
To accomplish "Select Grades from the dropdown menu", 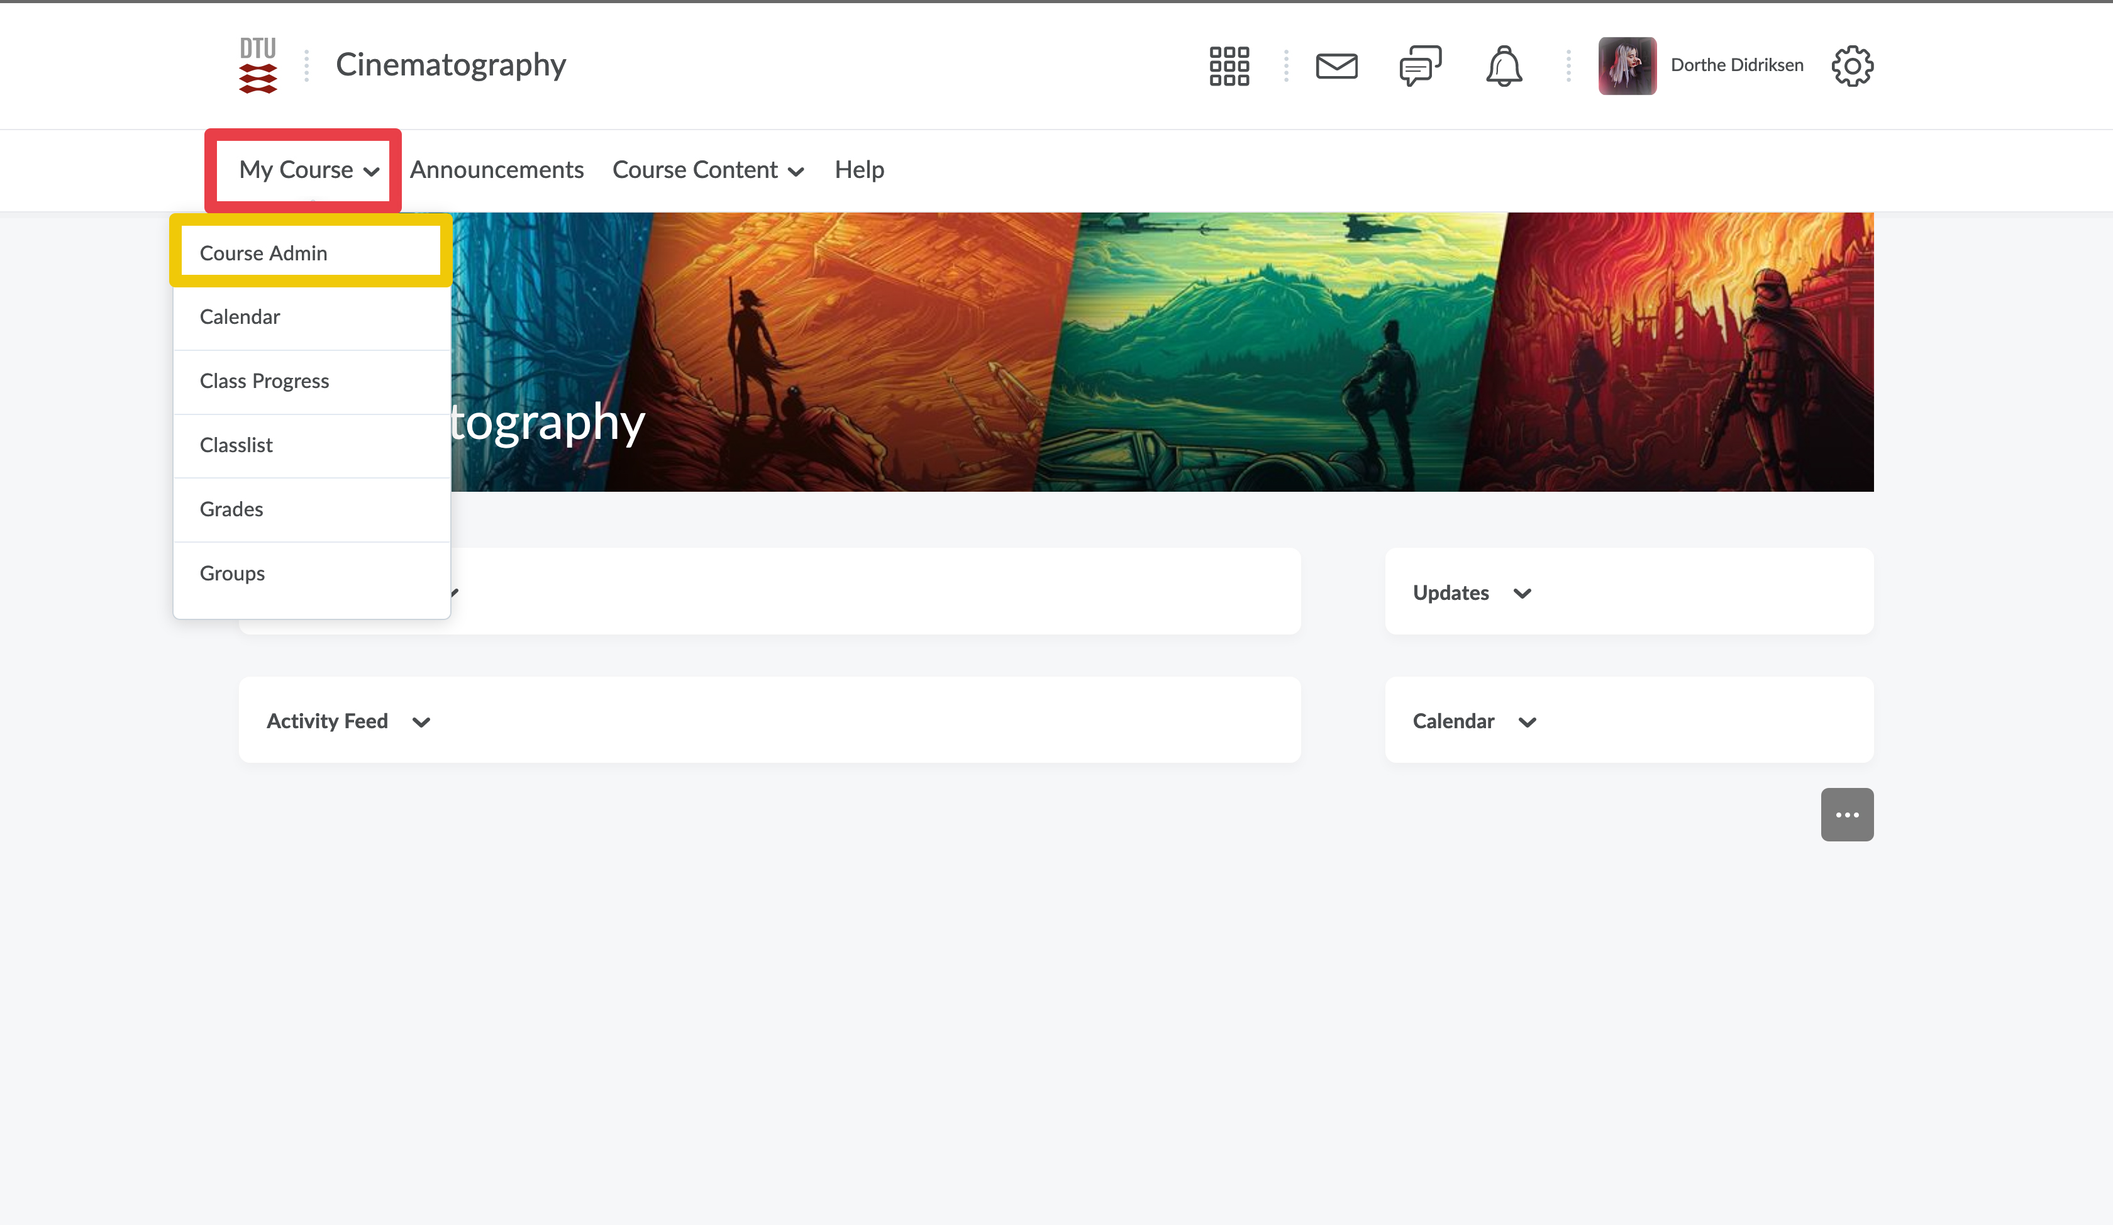I will 232,509.
